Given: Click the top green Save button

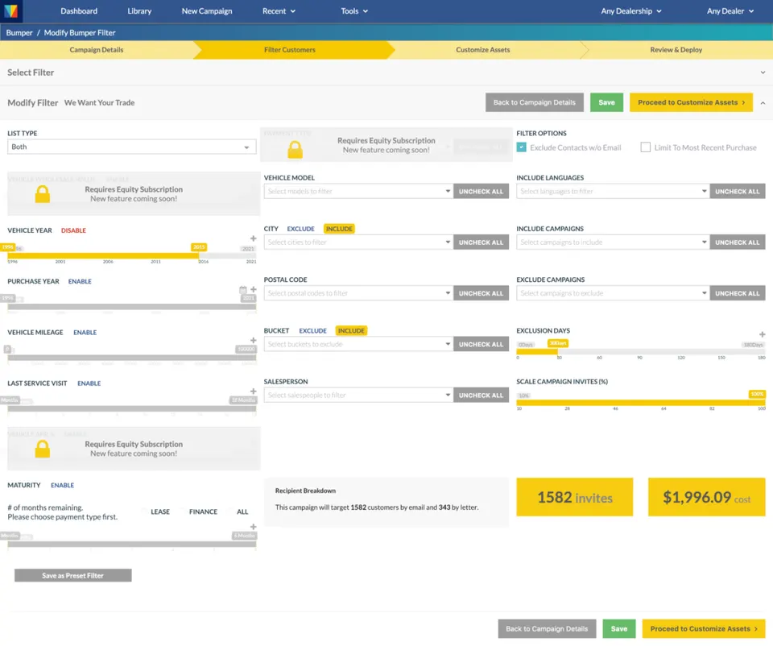Looking at the screenshot, I should [x=606, y=102].
